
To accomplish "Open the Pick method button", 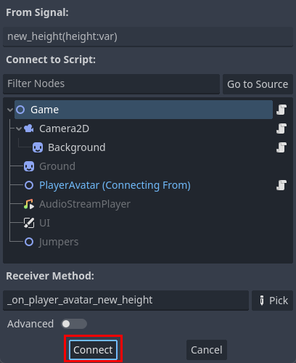I will click(x=272, y=301).
